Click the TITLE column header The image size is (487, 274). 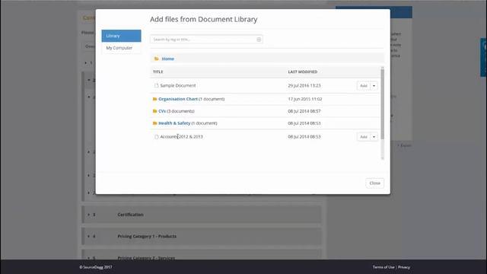tap(158, 72)
